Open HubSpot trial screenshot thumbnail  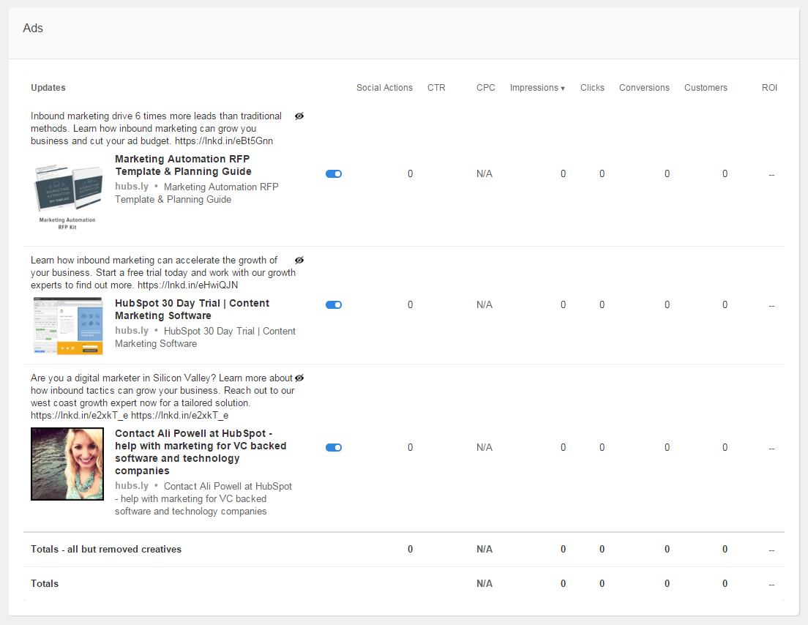[x=67, y=326]
